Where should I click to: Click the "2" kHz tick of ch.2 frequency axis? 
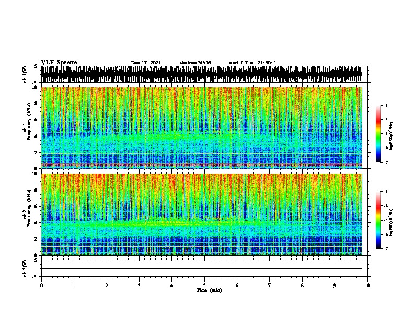[37, 239]
